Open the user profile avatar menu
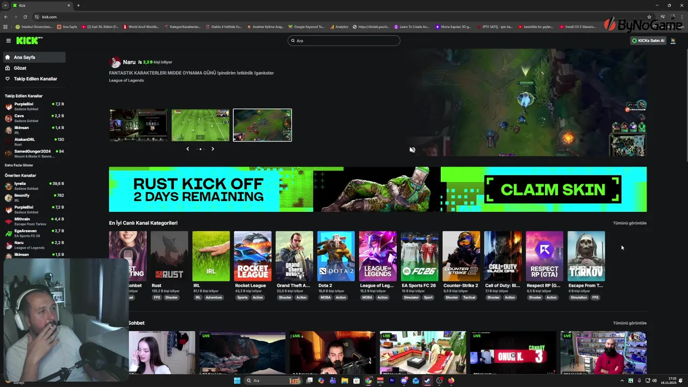This screenshot has width=688, height=387. (x=672, y=41)
